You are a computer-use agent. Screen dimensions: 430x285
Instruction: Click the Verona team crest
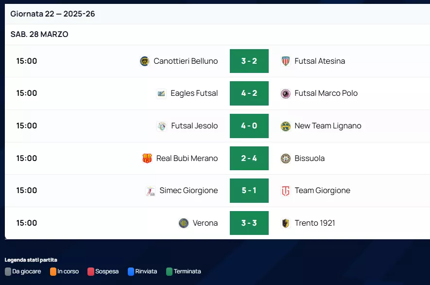click(184, 223)
